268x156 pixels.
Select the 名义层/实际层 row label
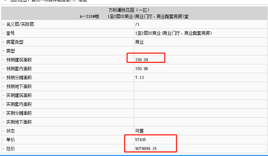point(20,24)
